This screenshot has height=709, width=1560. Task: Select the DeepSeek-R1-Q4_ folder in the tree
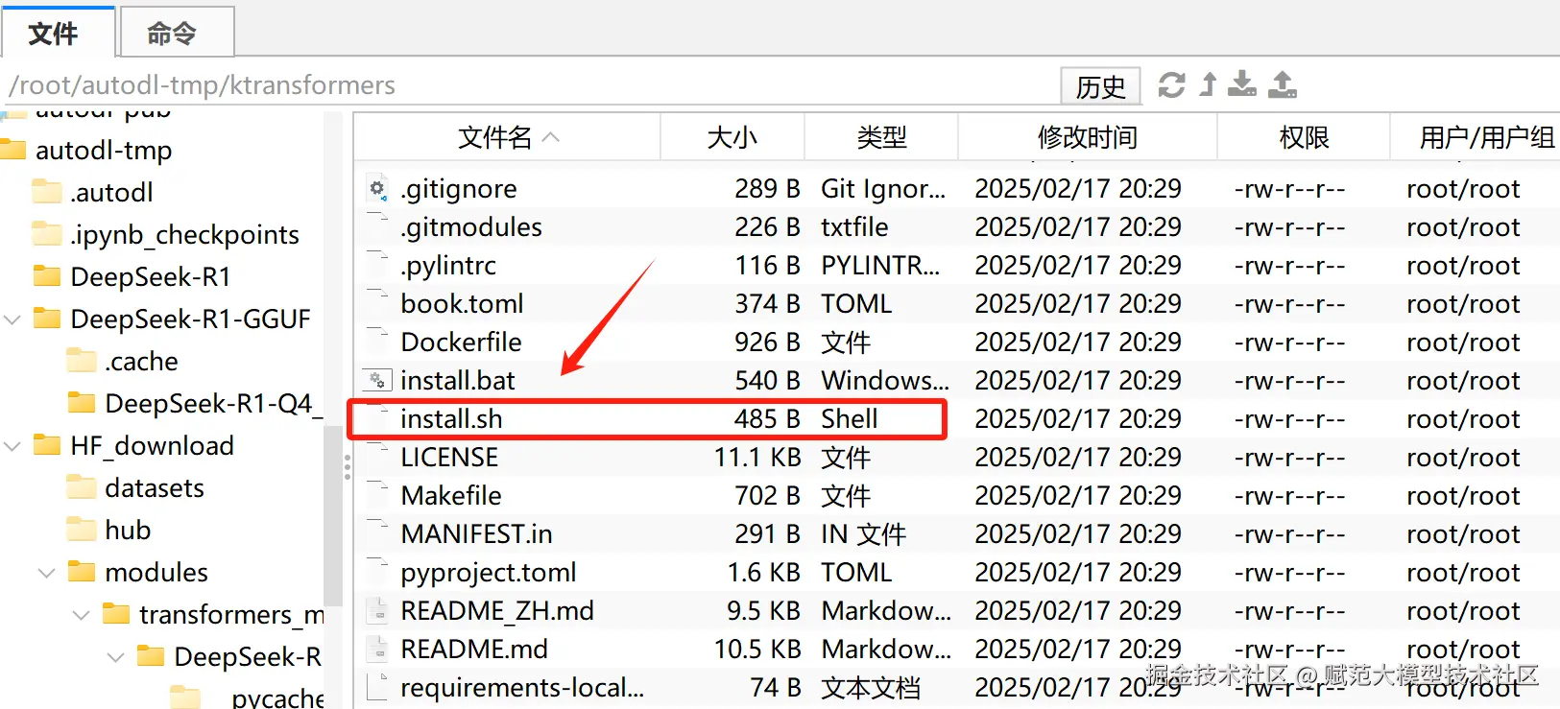point(214,403)
